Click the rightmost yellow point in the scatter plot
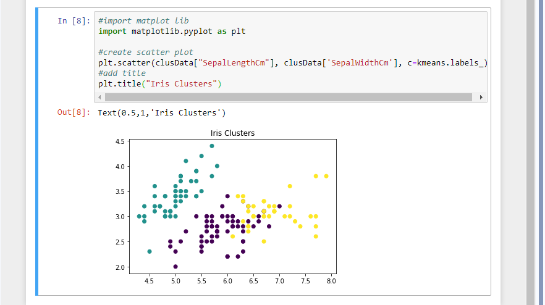Screen dimensions: 545x305 (x=326, y=176)
